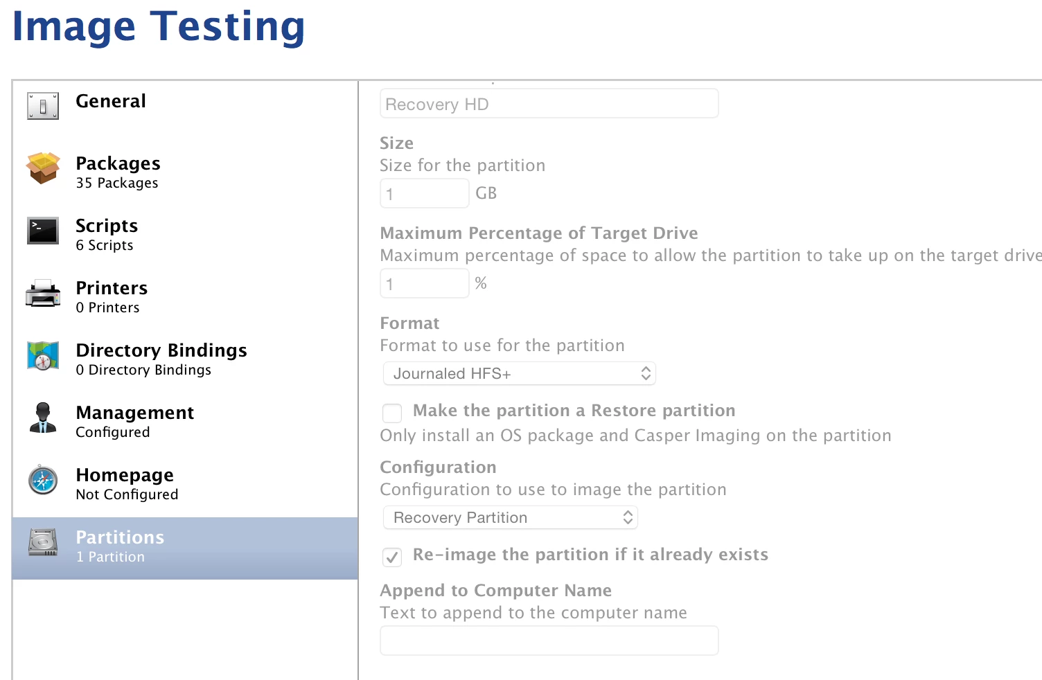
Task: Click the Recovery HD name field
Action: coord(549,104)
